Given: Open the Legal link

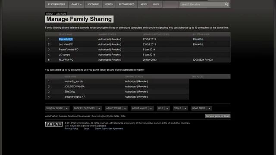Looking at the screenshot, I should tap(86, 128).
